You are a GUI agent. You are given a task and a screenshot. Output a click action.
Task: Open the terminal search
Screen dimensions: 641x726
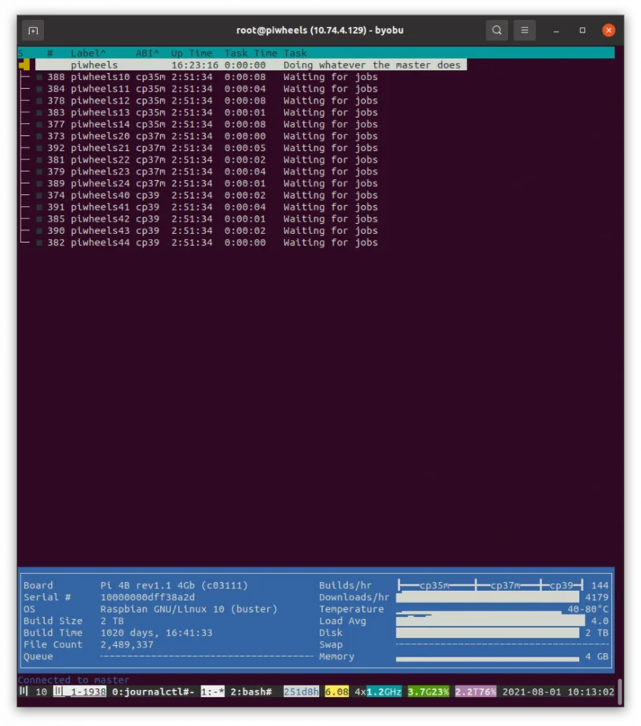(496, 31)
